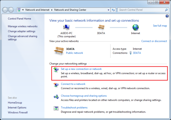This screenshot has width=171, height=120.
Task: Minimize the Network and Sharing Center window
Action: pyautogui.click(x=151, y=2)
